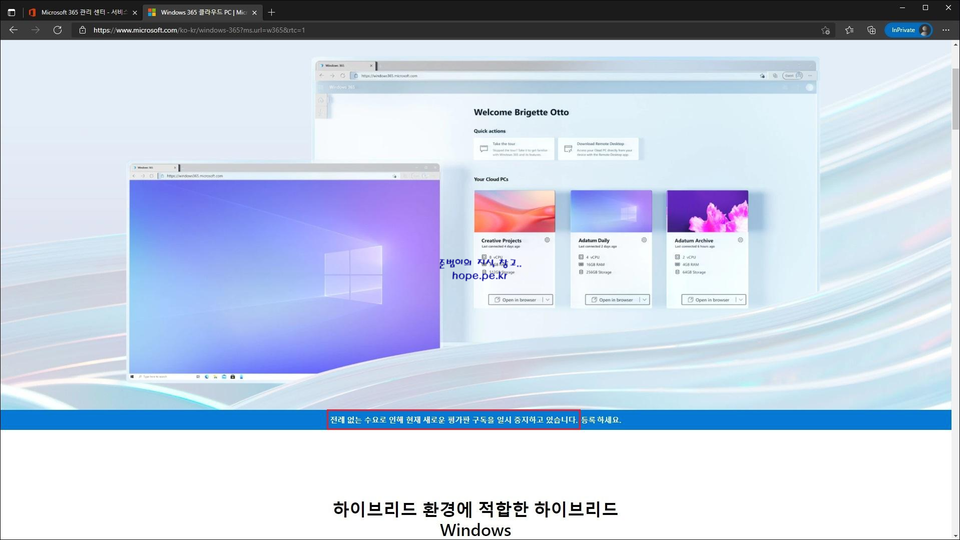Click the page vertical scrollbar thumb

955,99
